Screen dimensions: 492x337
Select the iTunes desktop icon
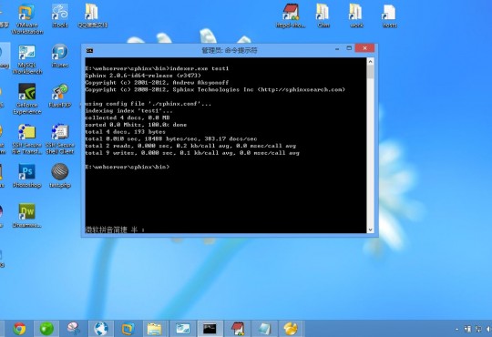coord(59,56)
